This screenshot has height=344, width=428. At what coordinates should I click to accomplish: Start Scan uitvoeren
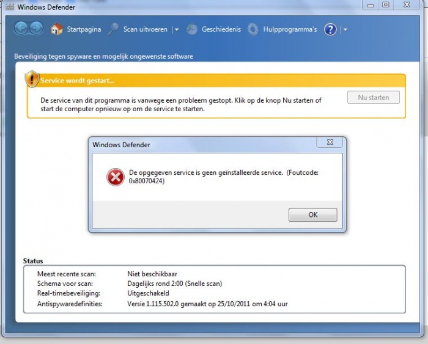coord(146,29)
